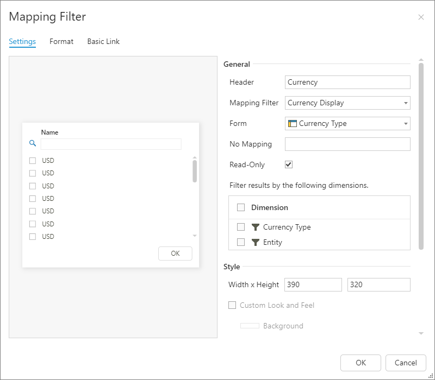Tick the first USD checkbox in preview
Screen dimensions: 435x380
[33, 161]
